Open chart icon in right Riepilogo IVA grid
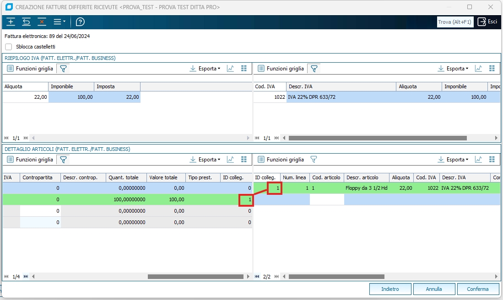The width and height of the screenshot is (503, 300). (x=478, y=69)
